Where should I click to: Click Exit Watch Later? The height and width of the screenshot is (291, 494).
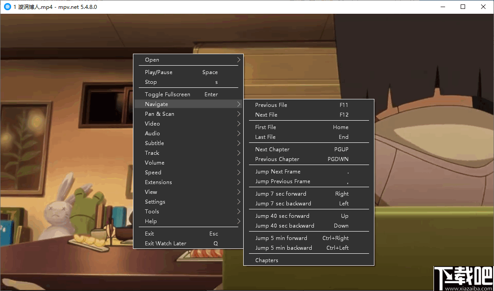point(165,244)
